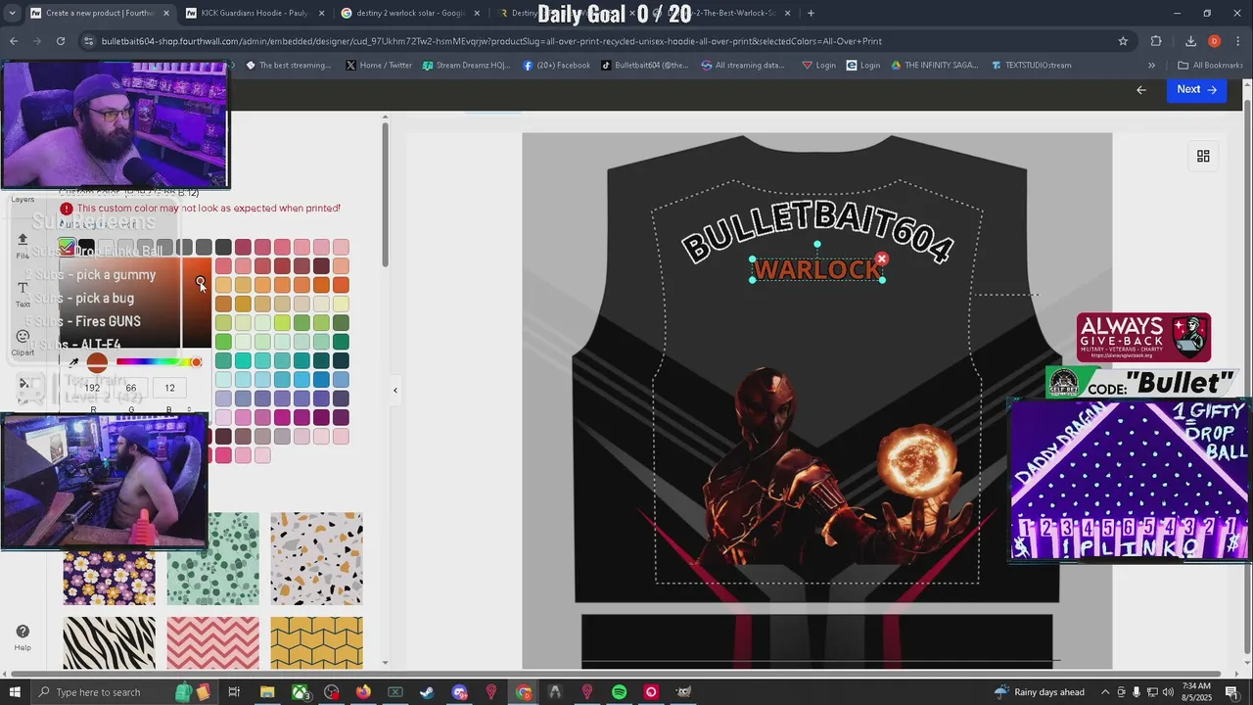Image resolution: width=1253 pixels, height=705 pixels.
Task: Open Xbox app on taskbar
Action: [299, 692]
